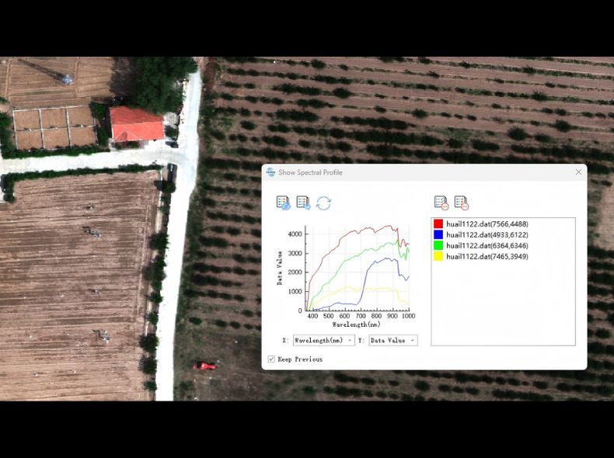The image size is (614, 458).
Task: Click the list icon with the eye symbol
Action: 283,203
